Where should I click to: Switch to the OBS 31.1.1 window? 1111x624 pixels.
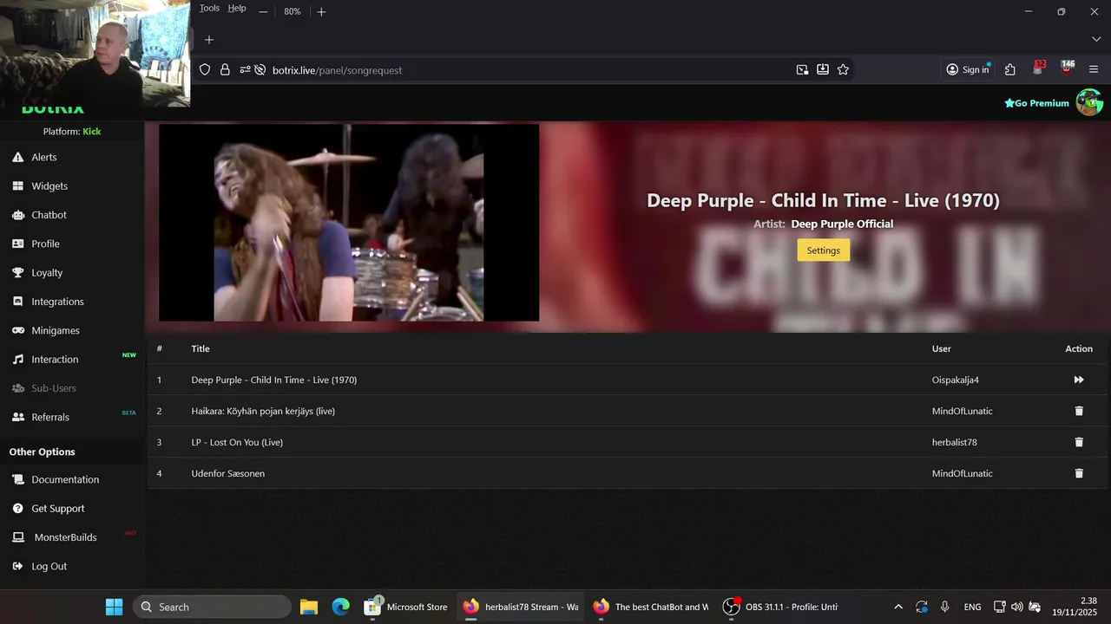(x=781, y=607)
